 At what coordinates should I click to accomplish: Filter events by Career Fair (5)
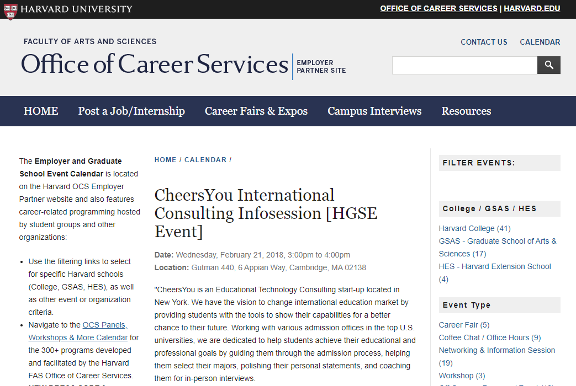[x=464, y=325]
